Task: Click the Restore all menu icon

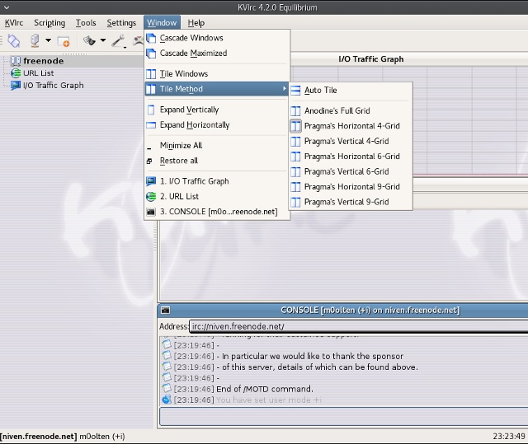Action: tap(149, 161)
